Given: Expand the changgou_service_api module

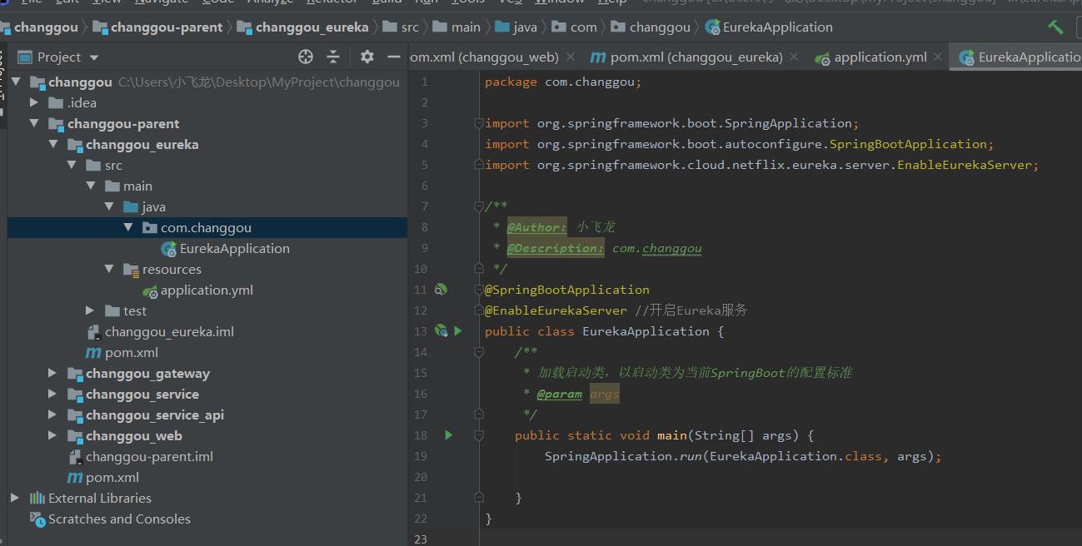Looking at the screenshot, I should (x=53, y=414).
